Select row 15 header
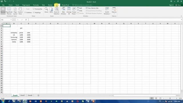Image resolution: width=183 pixels, height=103 pixels. click(1, 58)
